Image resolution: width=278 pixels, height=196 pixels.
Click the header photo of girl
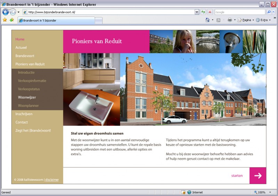click(x=185, y=41)
